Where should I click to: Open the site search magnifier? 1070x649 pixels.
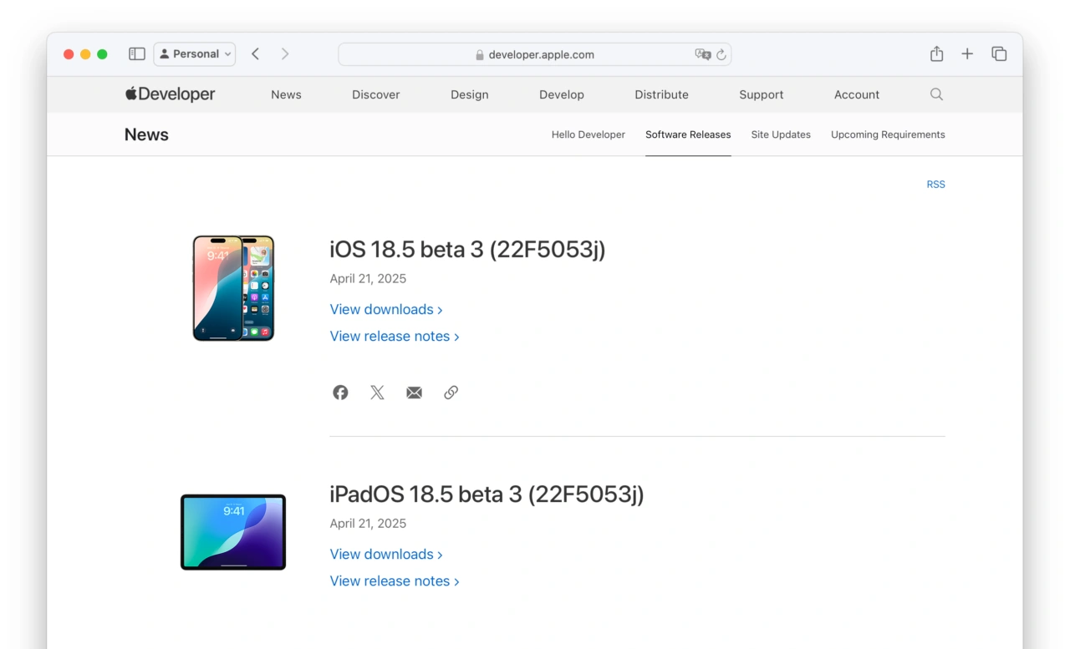pos(936,94)
